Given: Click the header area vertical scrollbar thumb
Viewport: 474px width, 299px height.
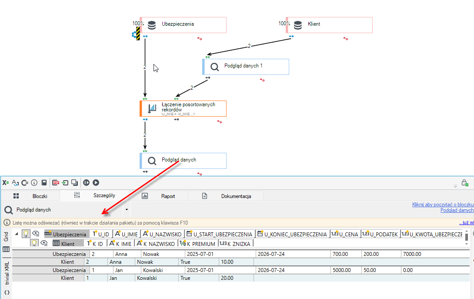Looking at the screenshot, I should pos(467,237).
